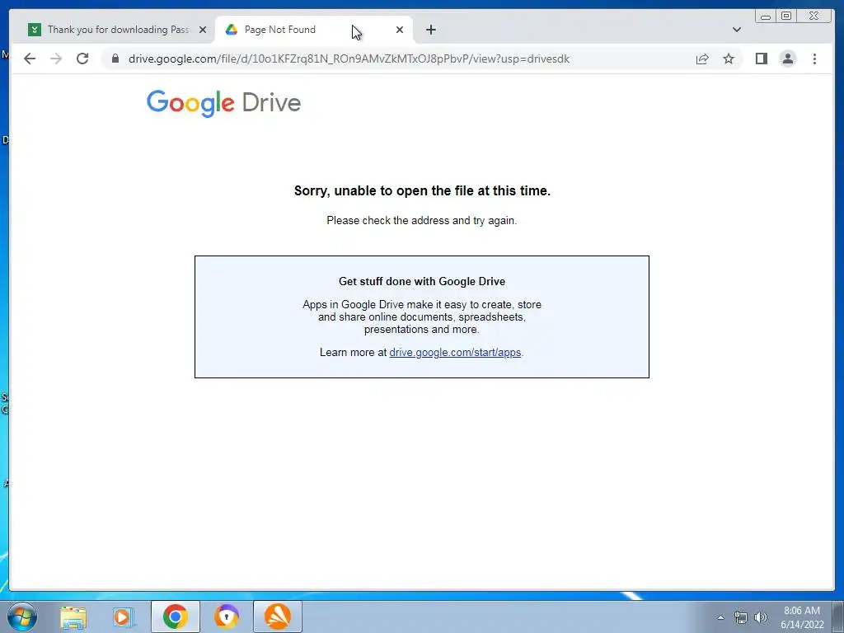
Task: Click 'Please check the address and try again' text
Action: coord(421,221)
